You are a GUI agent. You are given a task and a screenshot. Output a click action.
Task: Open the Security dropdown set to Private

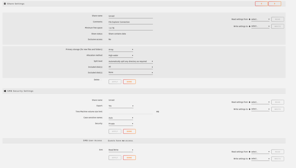121,124
